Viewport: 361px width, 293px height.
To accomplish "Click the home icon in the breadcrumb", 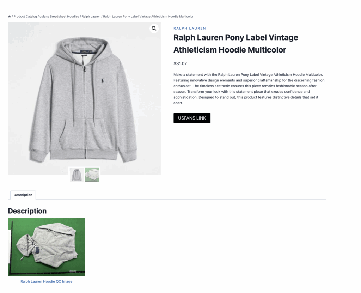I will [x=10, y=16].
